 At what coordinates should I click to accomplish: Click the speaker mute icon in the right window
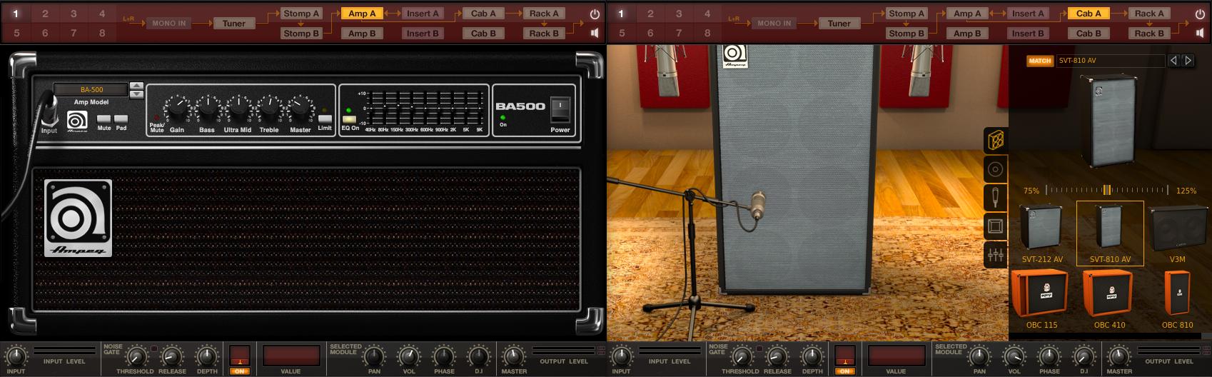[x=1200, y=33]
